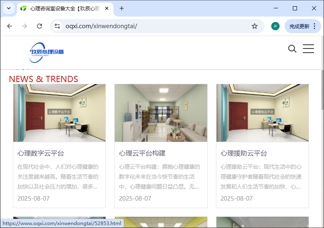Image resolution: width=324 pixels, height=228 pixels.
Task: Open the 心理援助云平台 article image
Action: (x=263, y=113)
